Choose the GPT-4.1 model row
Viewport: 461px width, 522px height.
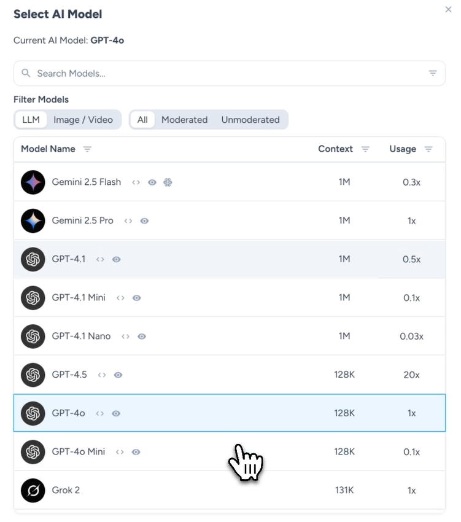pyautogui.click(x=215, y=259)
